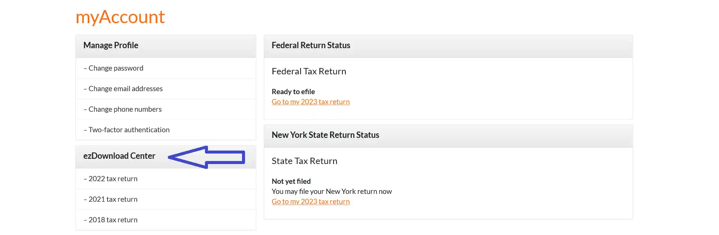
Task: Go to Two-factor authentication settings
Action: click(129, 130)
